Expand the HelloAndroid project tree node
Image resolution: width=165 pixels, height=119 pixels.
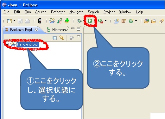pos(7,44)
